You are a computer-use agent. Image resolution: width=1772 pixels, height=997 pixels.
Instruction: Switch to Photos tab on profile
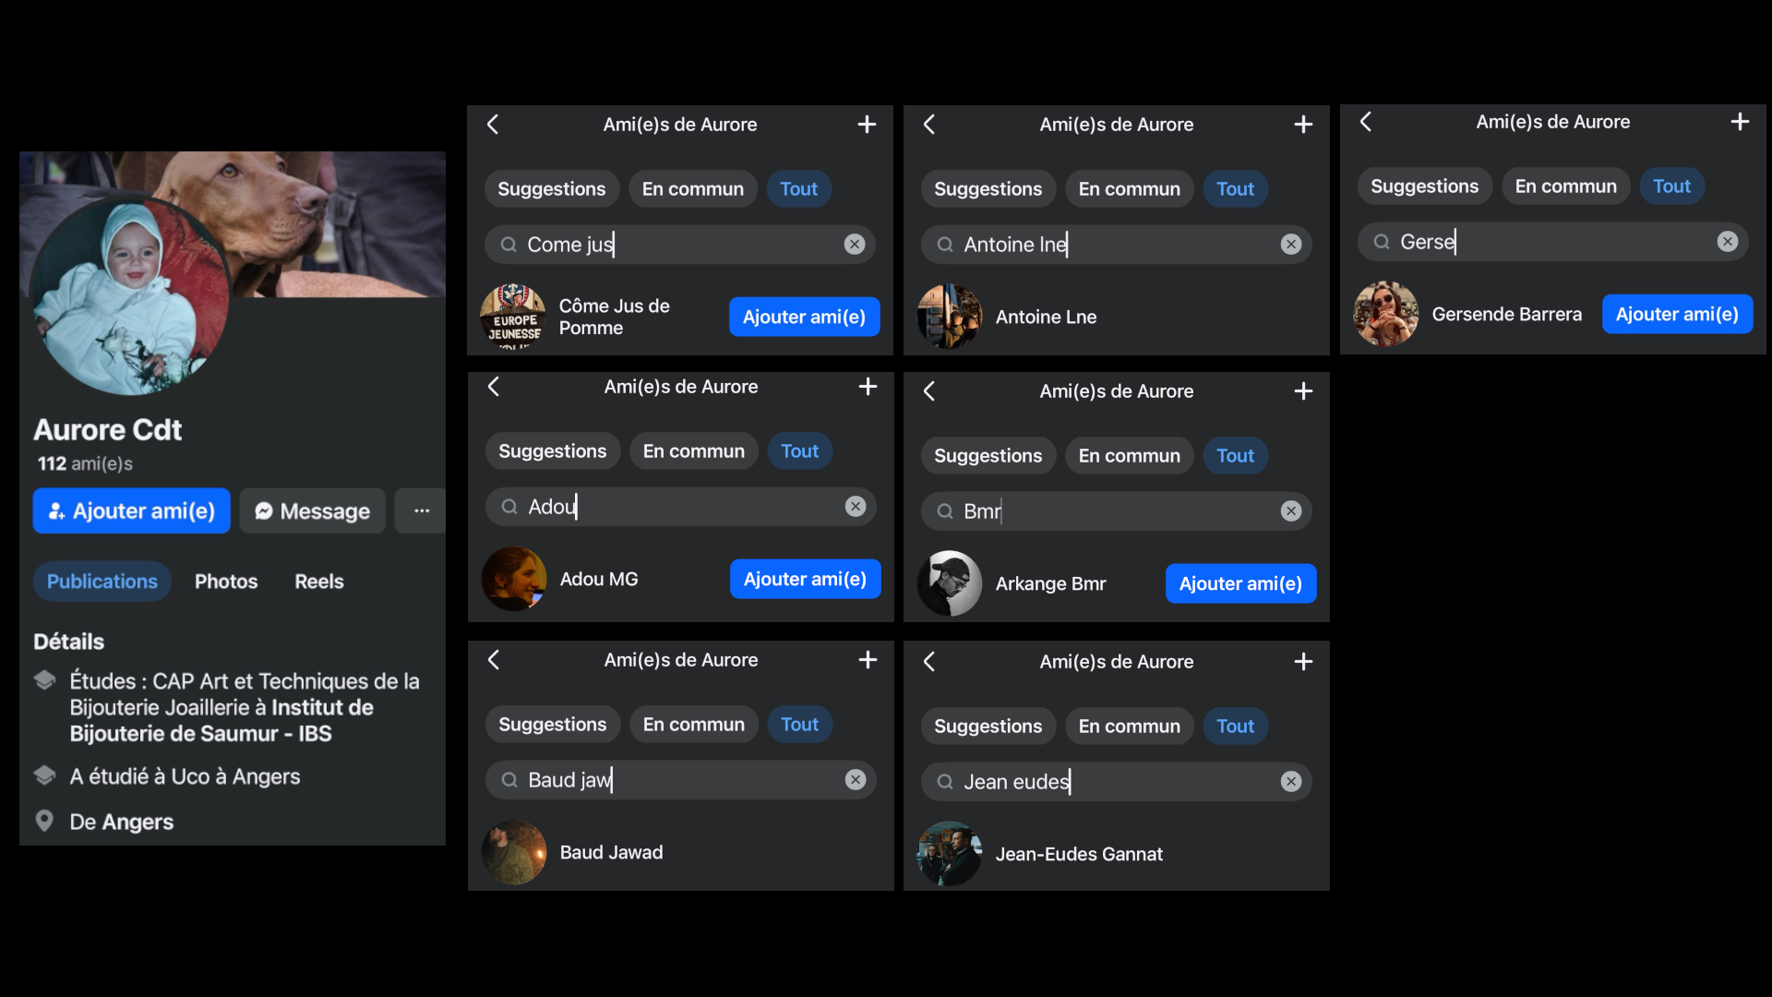[226, 582]
